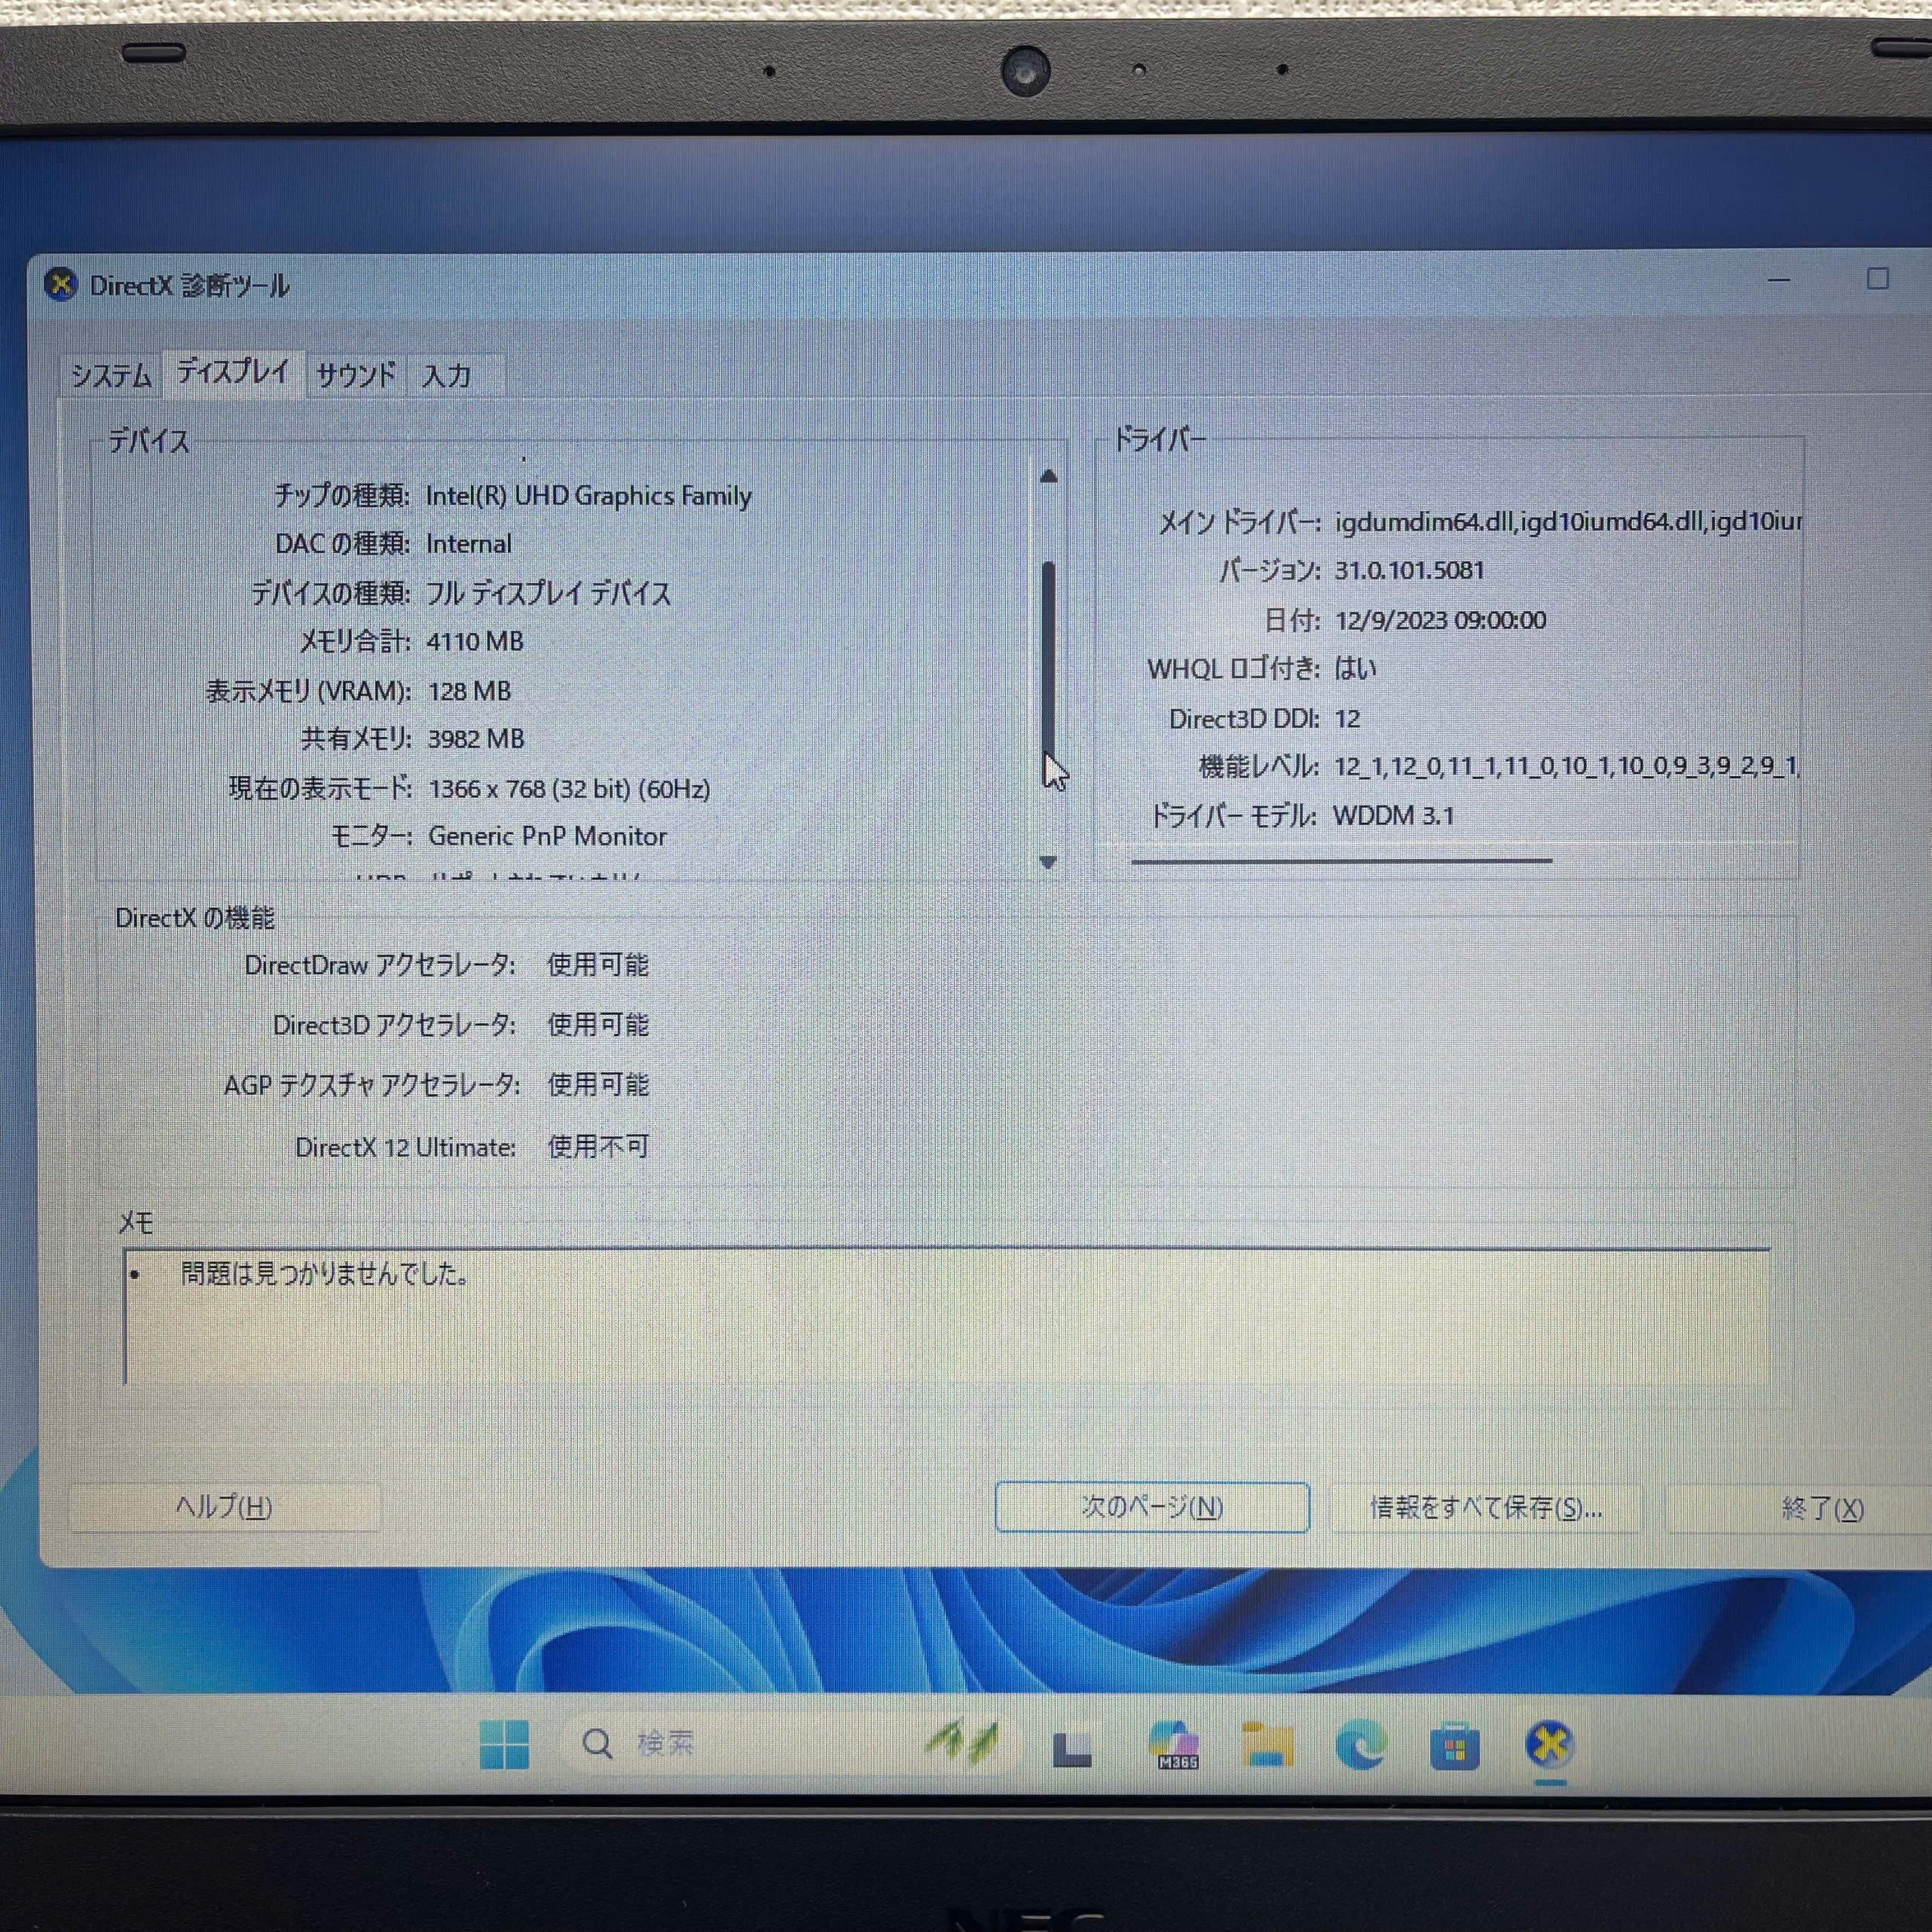Image resolution: width=1932 pixels, height=1932 pixels.
Task: Click DirectDraw アクセラレータ 使用可能 value
Action: point(598,965)
